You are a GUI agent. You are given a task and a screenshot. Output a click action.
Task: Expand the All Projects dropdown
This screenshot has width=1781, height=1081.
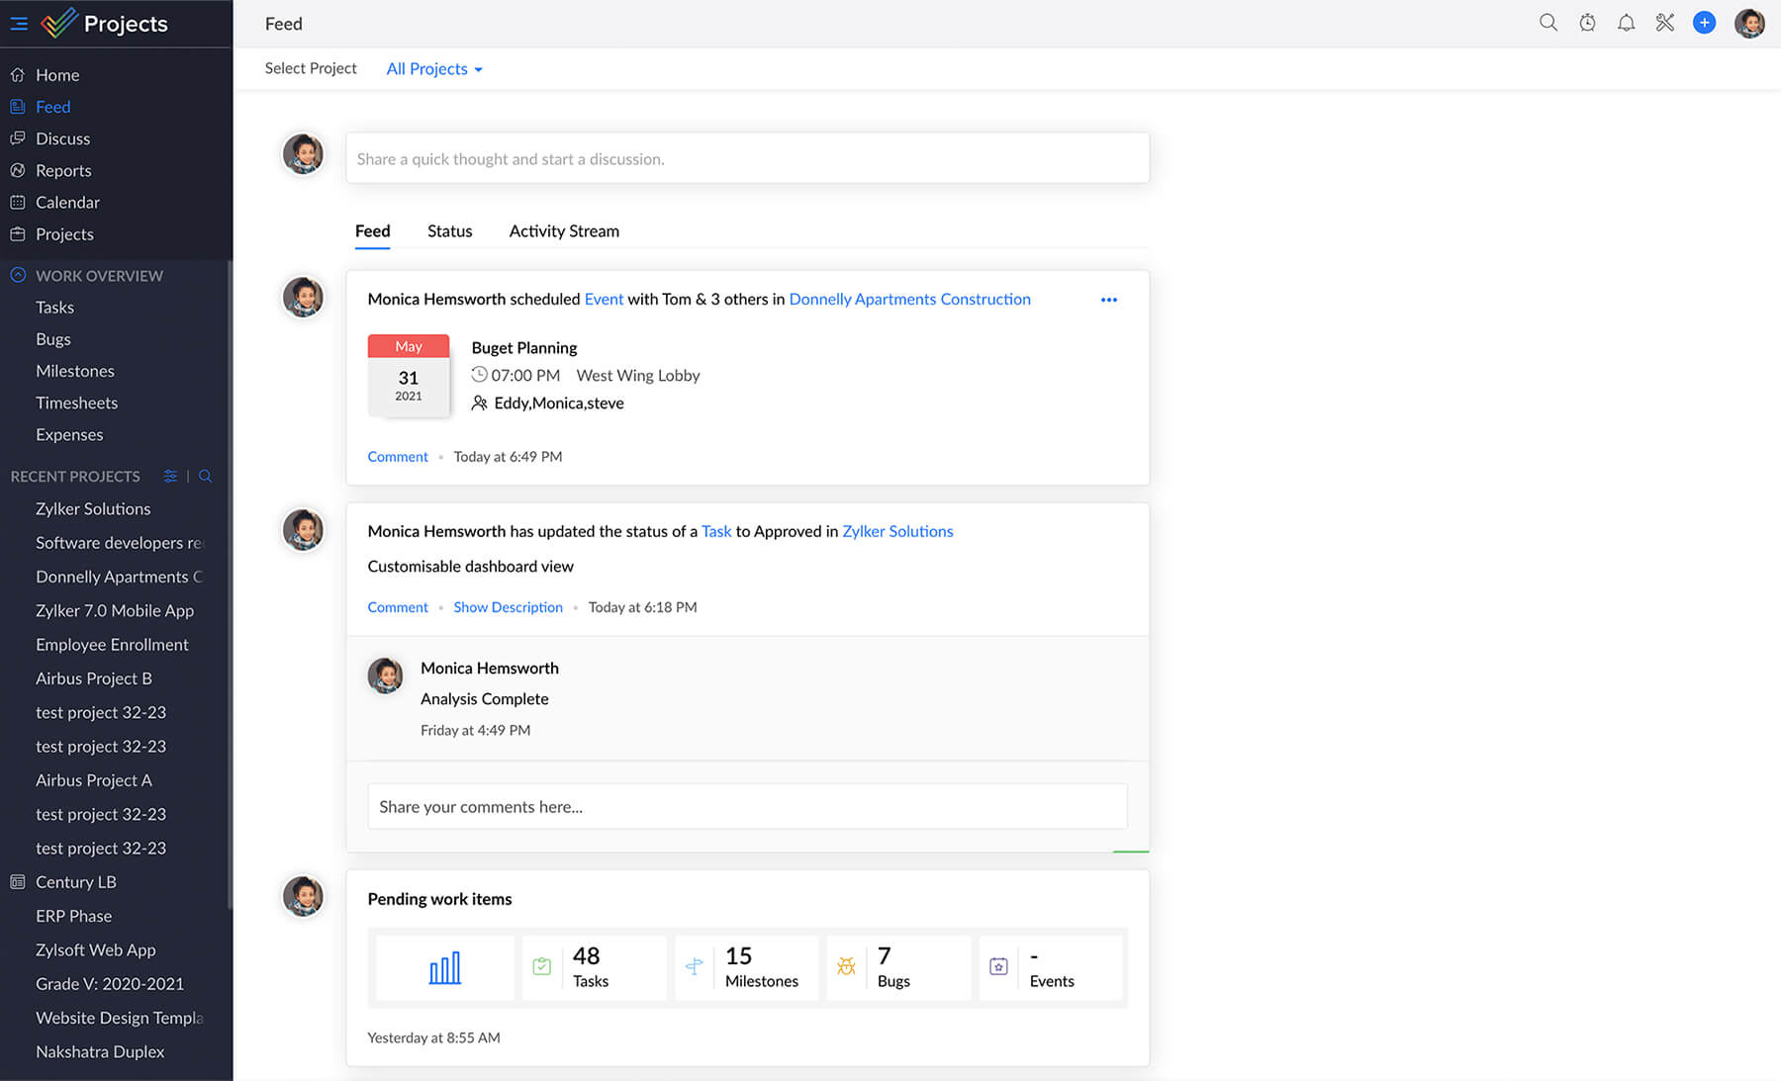(434, 68)
